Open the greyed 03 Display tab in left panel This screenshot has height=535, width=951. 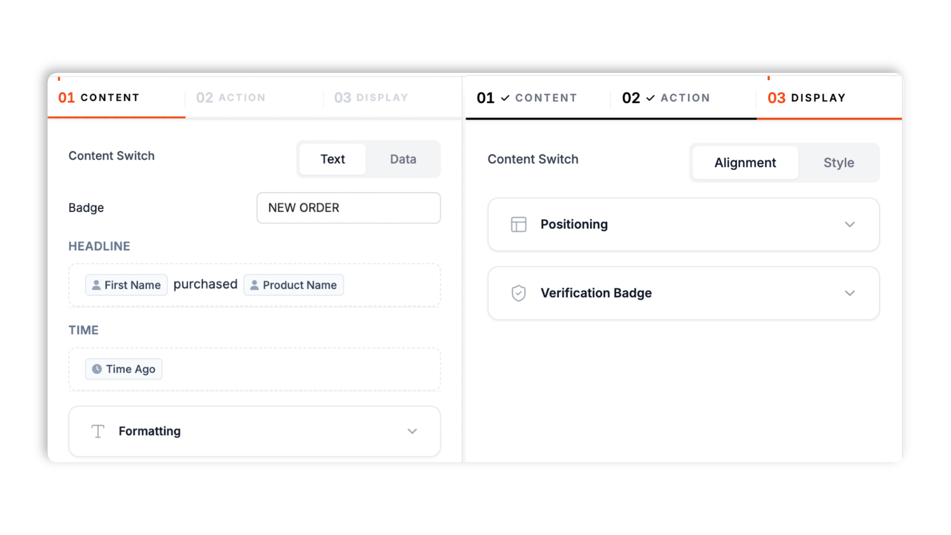(392, 98)
